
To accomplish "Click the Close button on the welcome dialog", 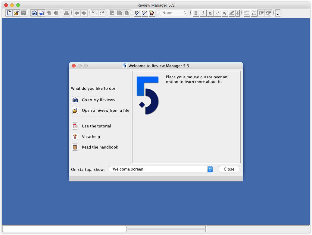I will pyautogui.click(x=229, y=169).
